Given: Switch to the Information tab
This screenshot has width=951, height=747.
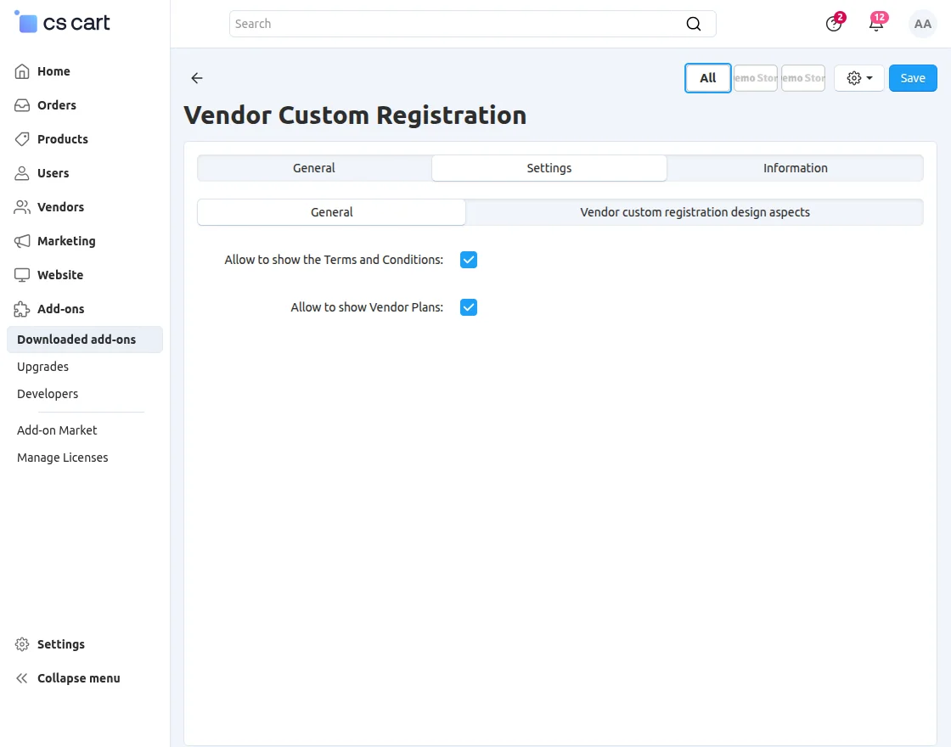Looking at the screenshot, I should pos(795,168).
